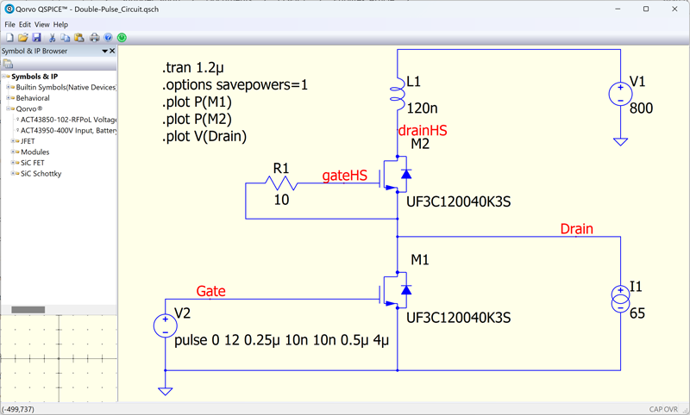Click the symbol library icon in browser panel
The height and width of the screenshot is (415, 690).
point(8,64)
